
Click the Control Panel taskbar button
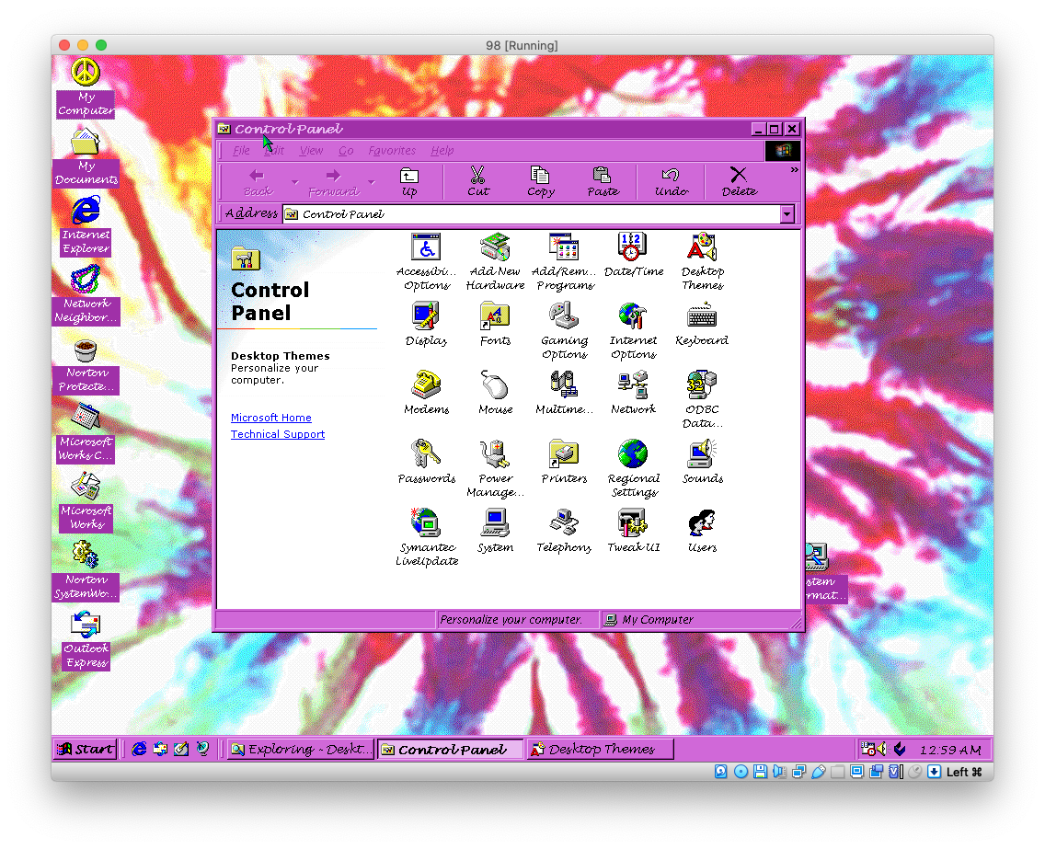[x=451, y=749]
